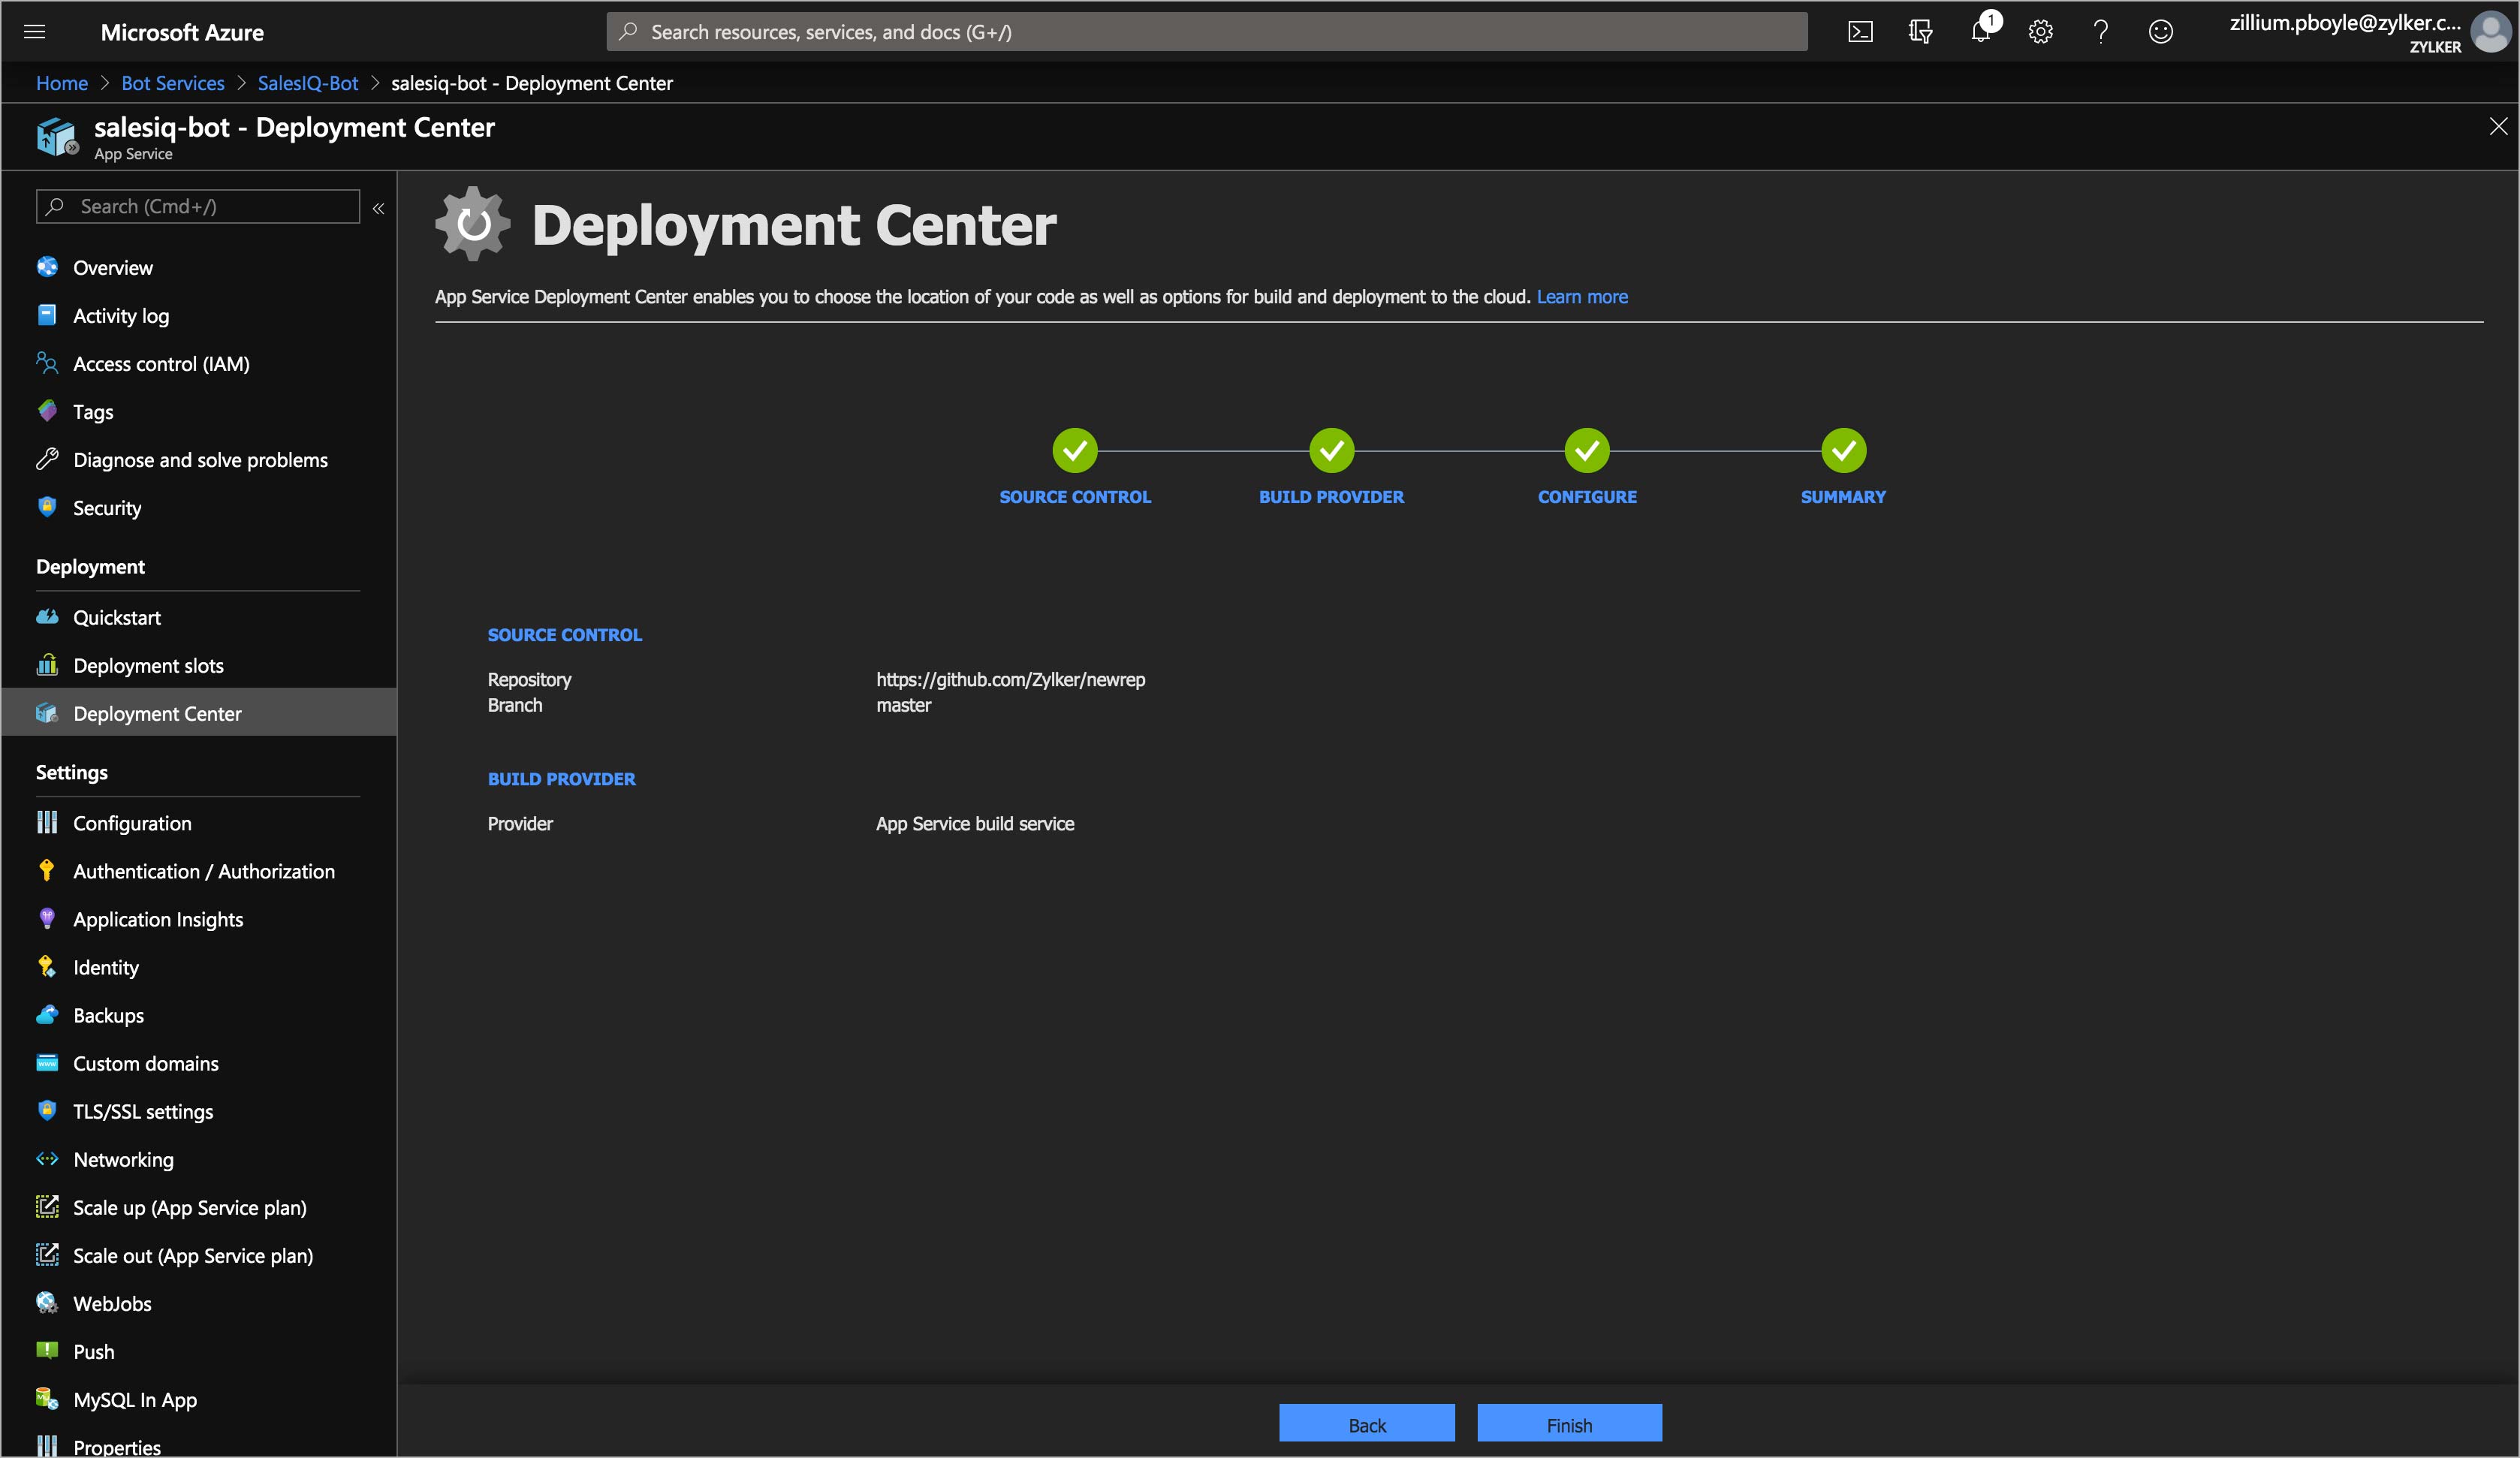
Task: Open the notifications bell
Action: coord(1981,31)
